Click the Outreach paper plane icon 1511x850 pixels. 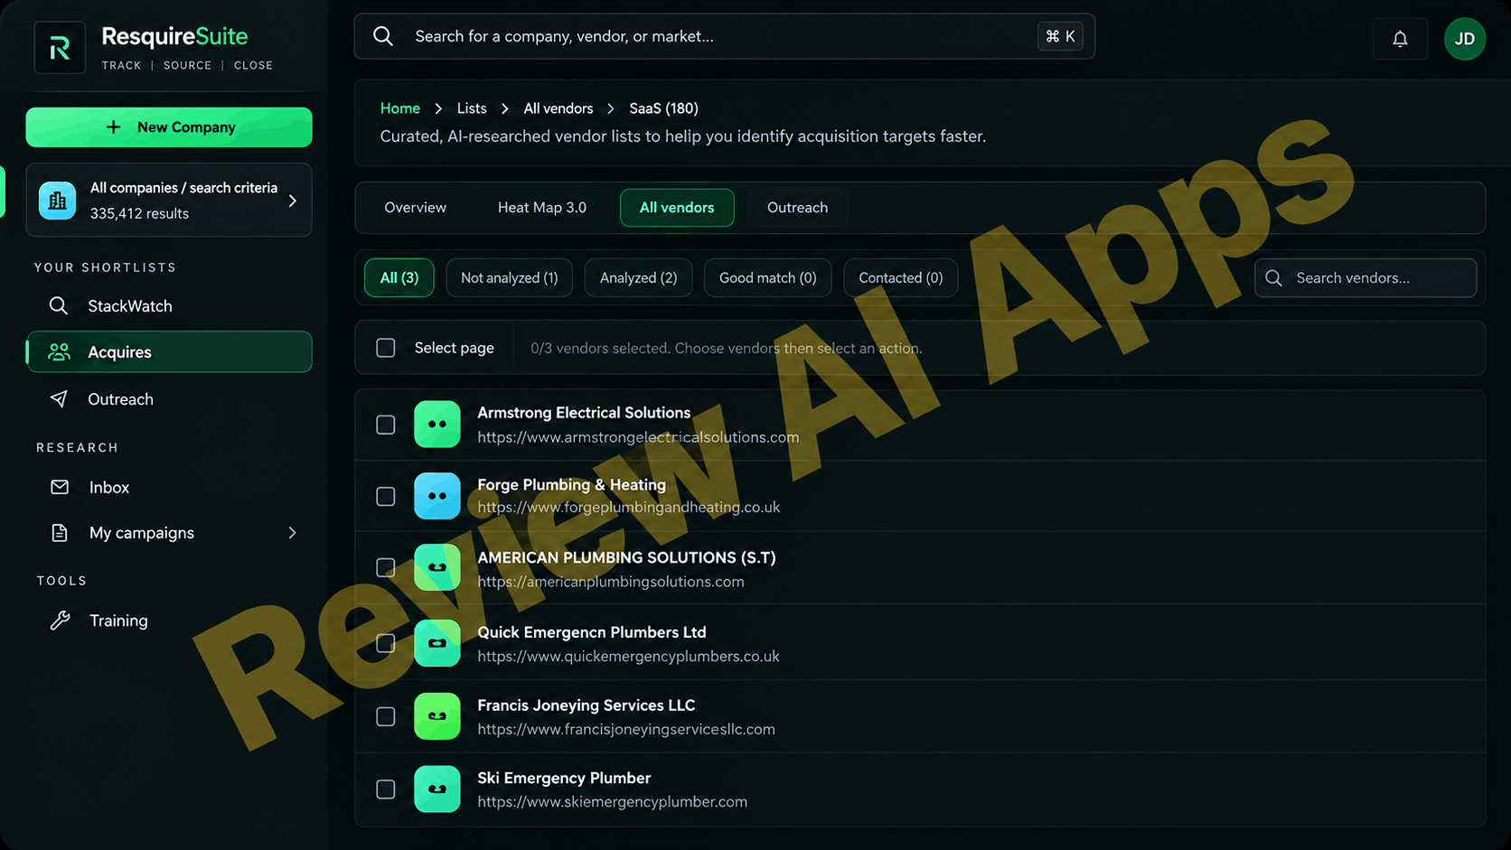click(59, 399)
